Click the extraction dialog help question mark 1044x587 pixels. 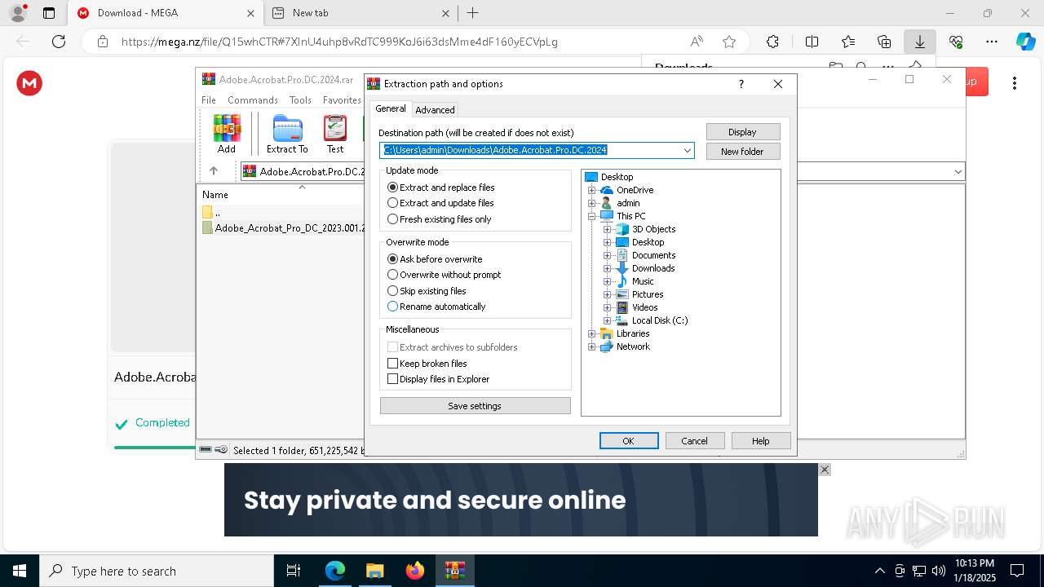741,84
